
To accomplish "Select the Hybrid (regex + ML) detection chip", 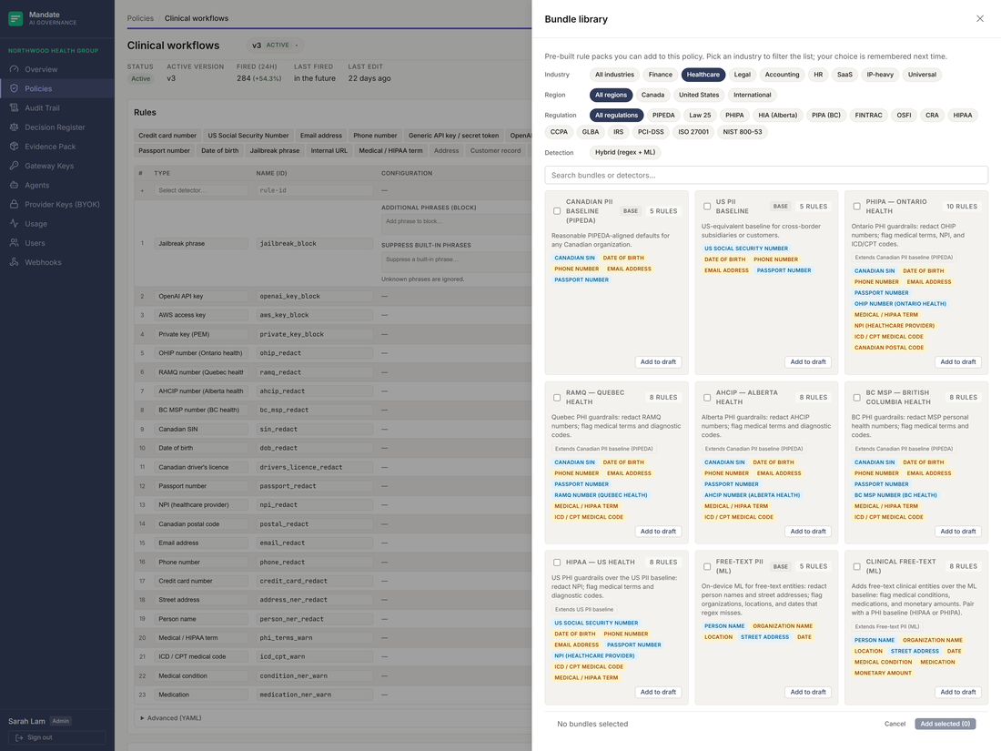I will click(x=625, y=153).
